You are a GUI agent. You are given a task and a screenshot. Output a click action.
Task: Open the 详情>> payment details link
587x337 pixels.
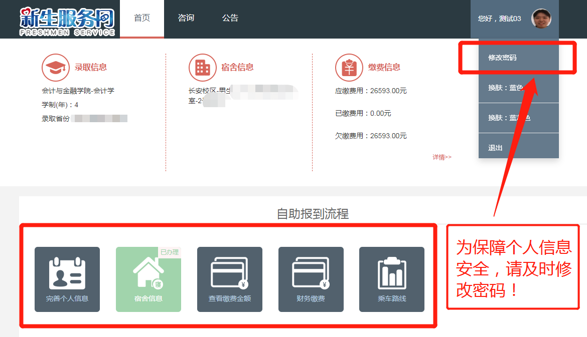pos(442,157)
